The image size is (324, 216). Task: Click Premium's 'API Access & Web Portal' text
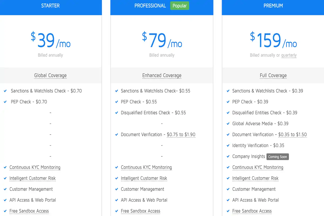pyautogui.click(x=256, y=200)
